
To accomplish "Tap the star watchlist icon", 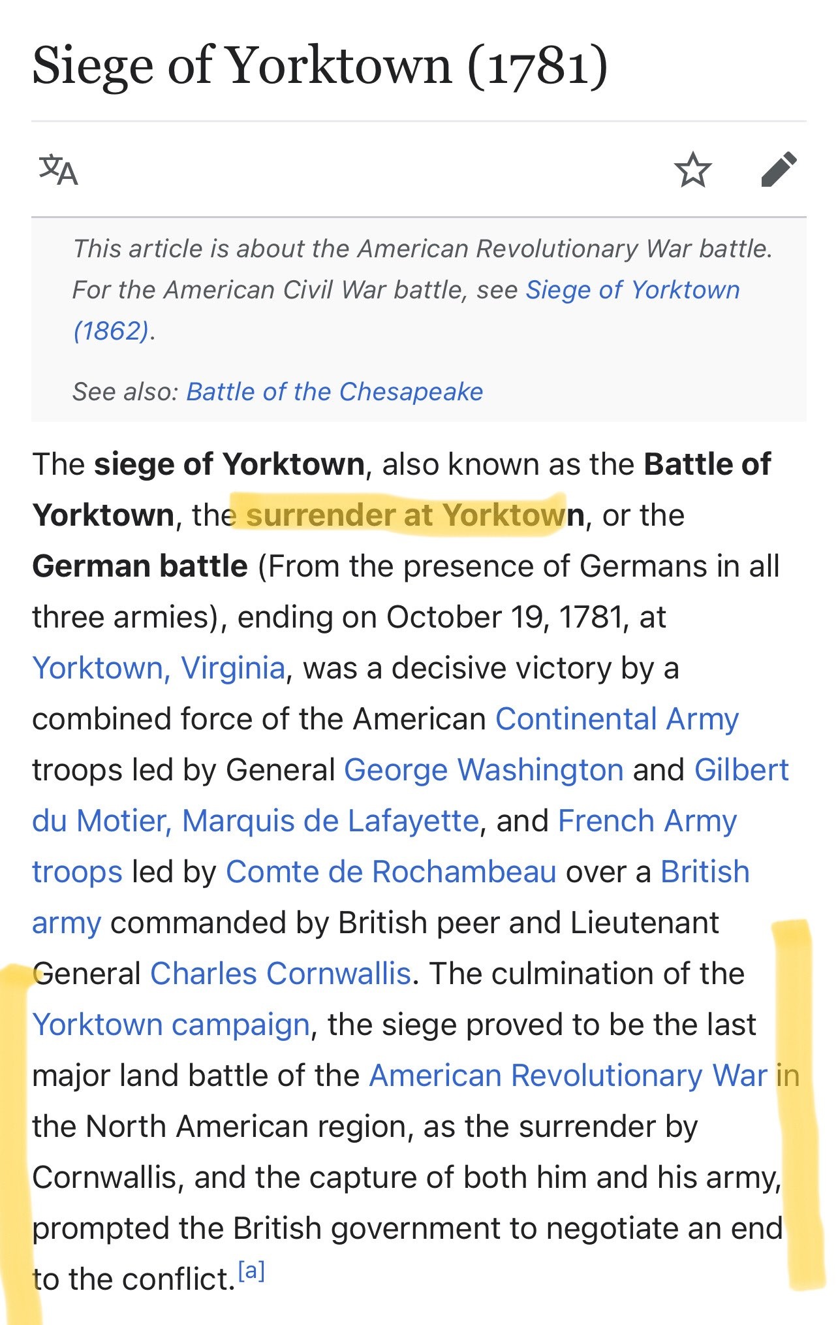I will pyautogui.click(x=692, y=170).
